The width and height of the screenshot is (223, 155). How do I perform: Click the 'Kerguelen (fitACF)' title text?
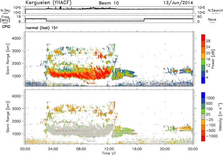click(x=48, y=3)
